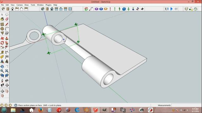202x113 pixels.
Task: Switch to Iso view in Views toolbar
Action: [x=3, y=9]
